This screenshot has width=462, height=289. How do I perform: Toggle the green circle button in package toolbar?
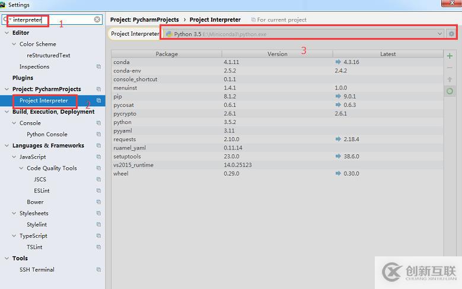pos(450,91)
